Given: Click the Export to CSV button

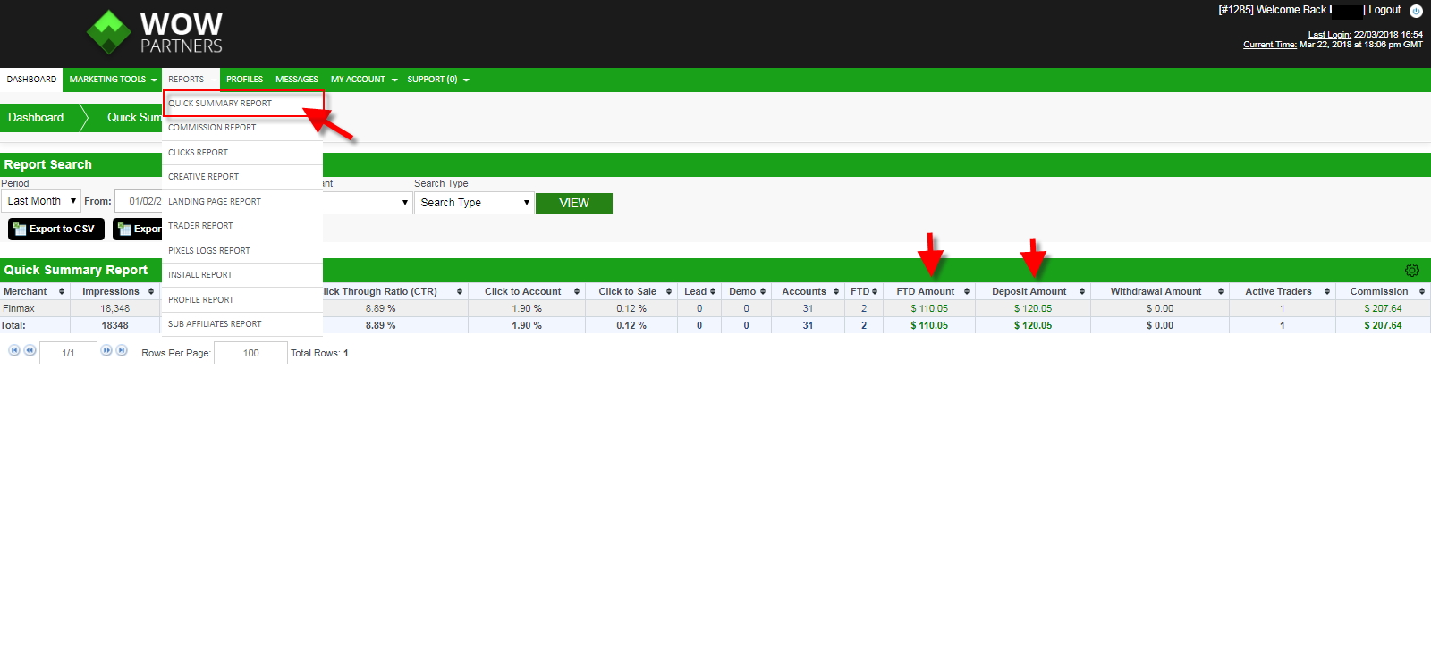Looking at the screenshot, I should [56, 230].
